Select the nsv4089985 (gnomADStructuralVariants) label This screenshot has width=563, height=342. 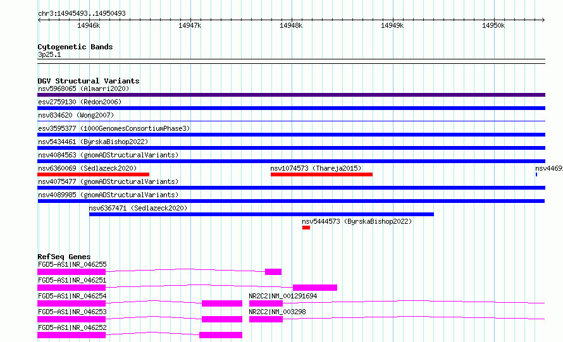pos(108,195)
